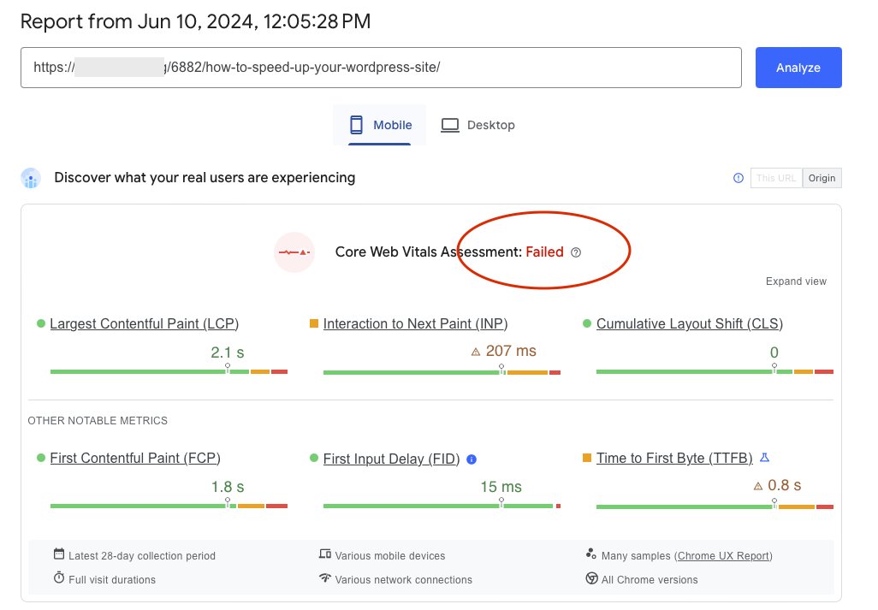Click the Analyze button
The height and width of the screenshot is (610, 878).
(x=798, y=68)
